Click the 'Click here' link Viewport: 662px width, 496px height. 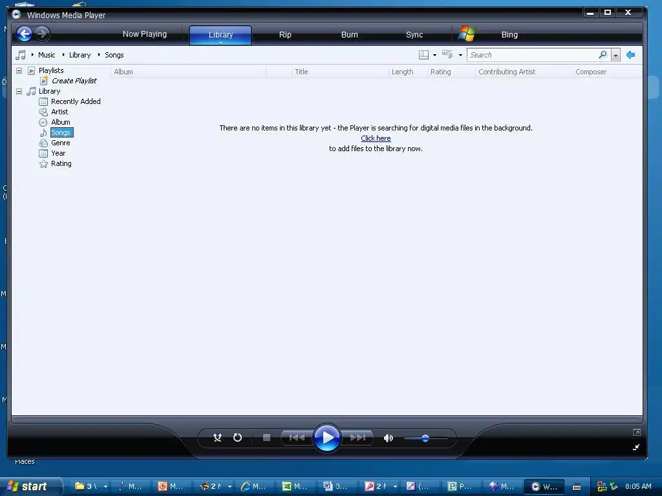pyautogui.click(x=376, y=138)
